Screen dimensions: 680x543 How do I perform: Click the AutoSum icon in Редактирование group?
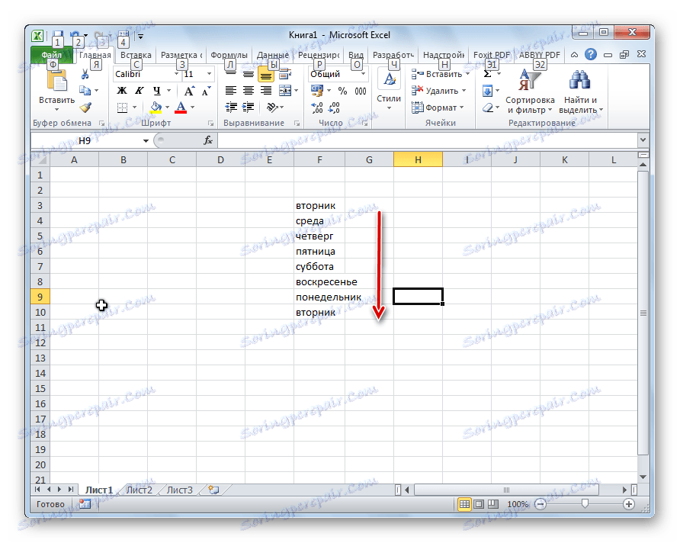tap(487, 74)
